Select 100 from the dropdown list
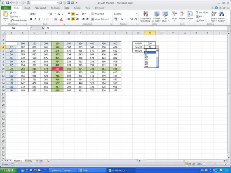This screenshot has height=173, width=231. point(146,57)
